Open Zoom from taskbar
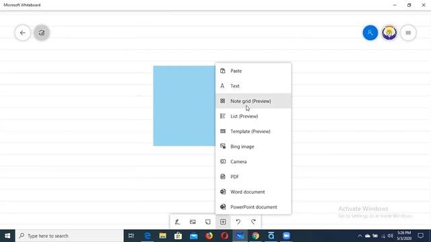 [x=286, y=236]
